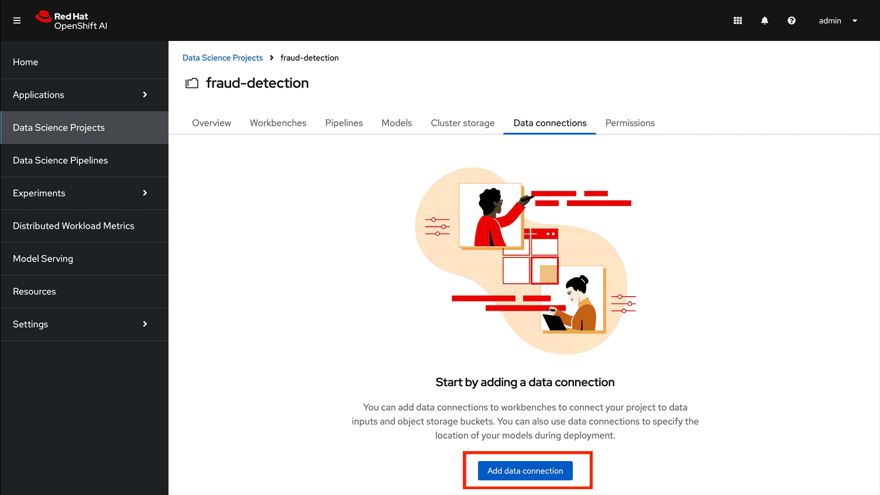The height and width of the screenshot is (495, 880).
Task: Expand the Settings sidebar section
Action: (30, 324)
